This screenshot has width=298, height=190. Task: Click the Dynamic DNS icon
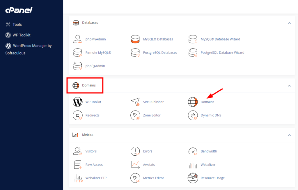coord(193,115)
